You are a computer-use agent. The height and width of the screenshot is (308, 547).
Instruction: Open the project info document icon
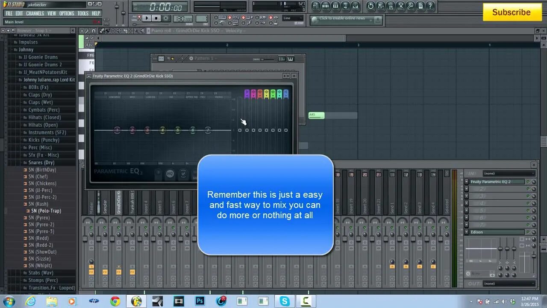tap(420, 6)
